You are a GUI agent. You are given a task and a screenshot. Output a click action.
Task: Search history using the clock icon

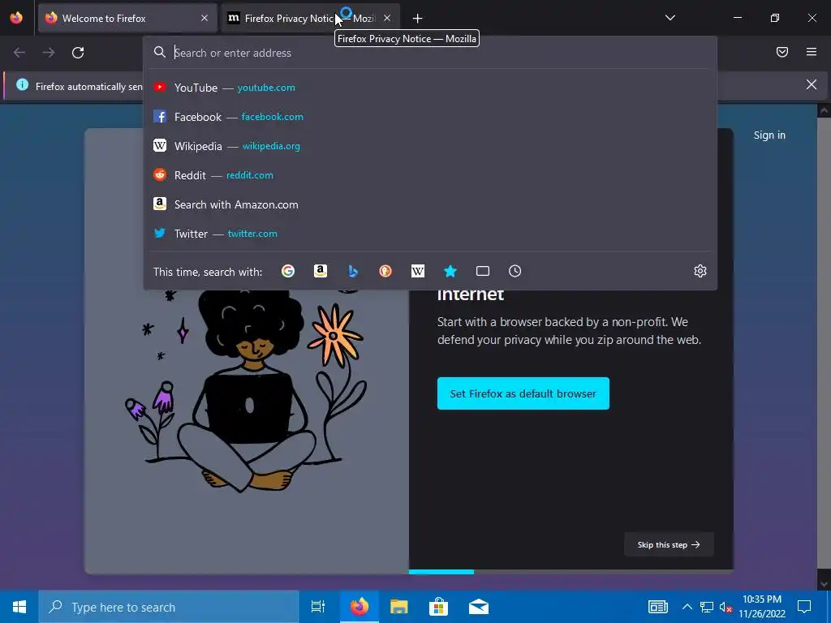pos(515,271)
